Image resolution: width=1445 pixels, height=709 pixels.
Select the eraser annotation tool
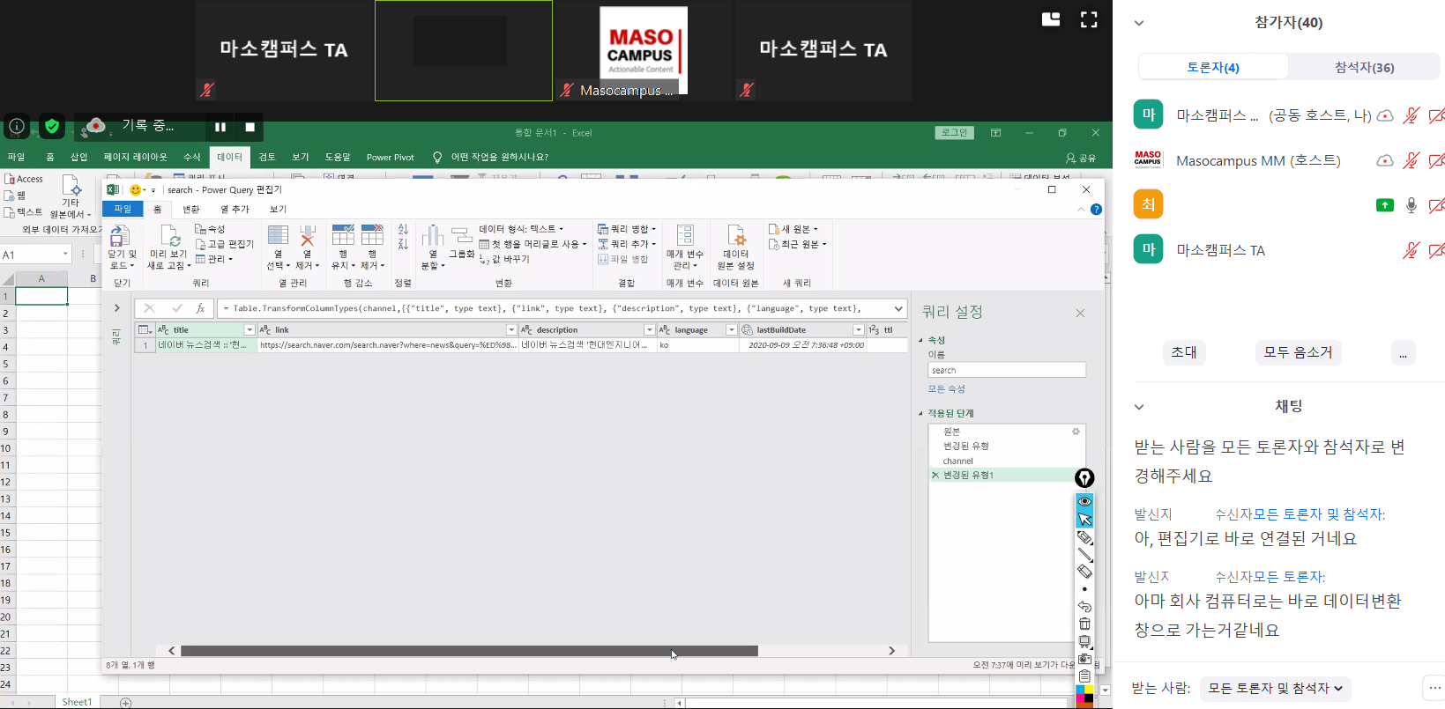tap(1084, 572)
